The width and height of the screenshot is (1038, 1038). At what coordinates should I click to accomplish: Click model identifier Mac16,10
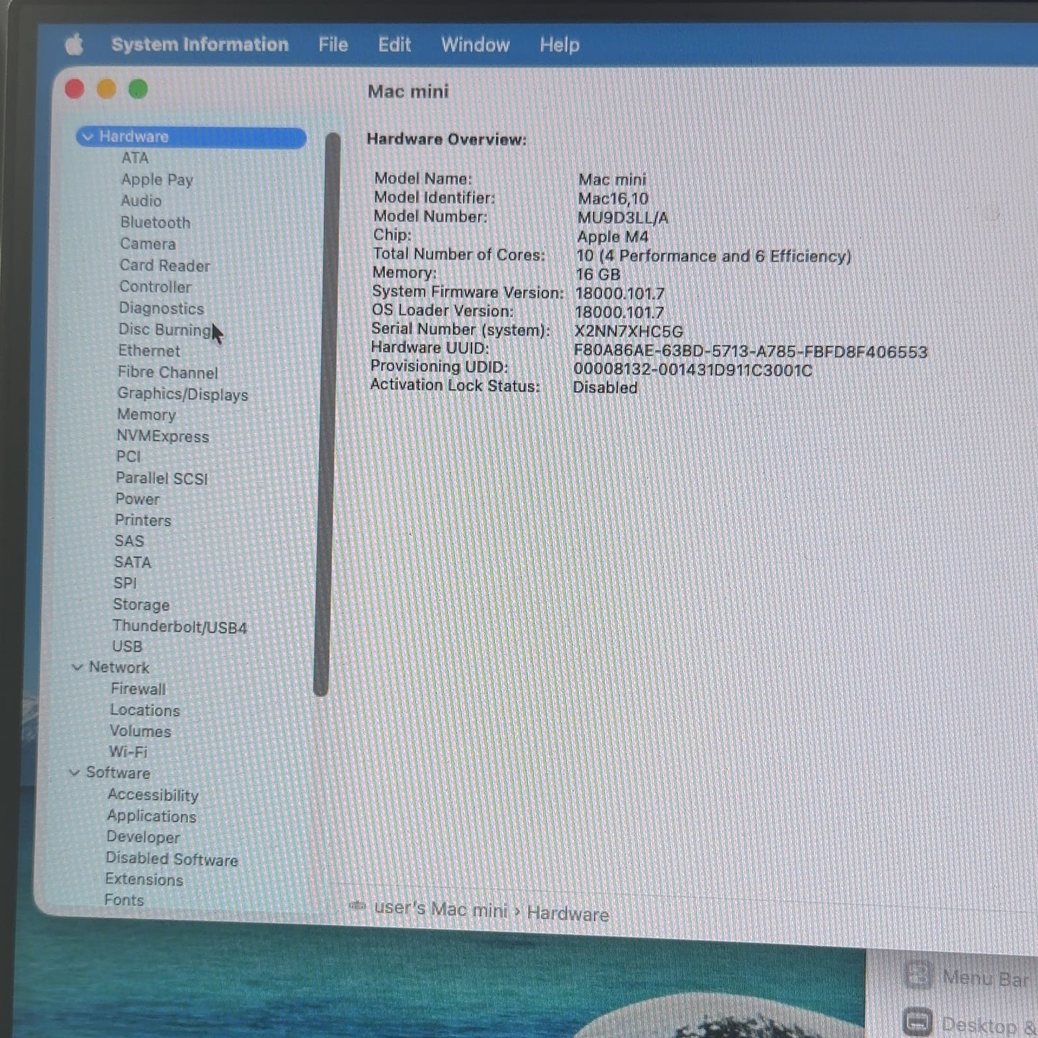(x=613, y=198)
